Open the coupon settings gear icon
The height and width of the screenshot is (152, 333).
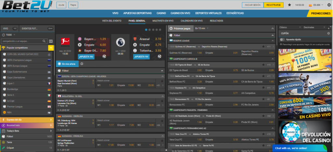pyautogui.click(x=328, y=33)
